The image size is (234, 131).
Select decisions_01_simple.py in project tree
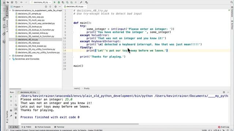point(29,14)
